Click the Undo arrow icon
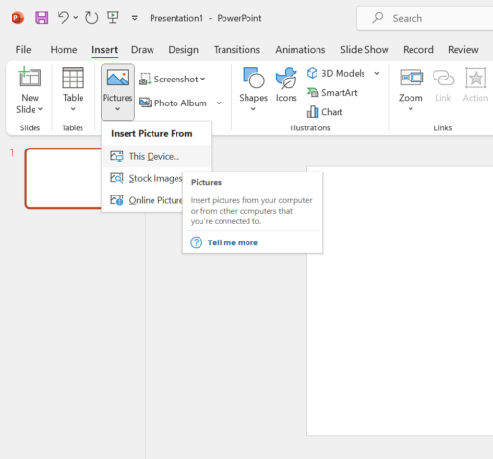The image size is (493, 459). click(63, 17)
